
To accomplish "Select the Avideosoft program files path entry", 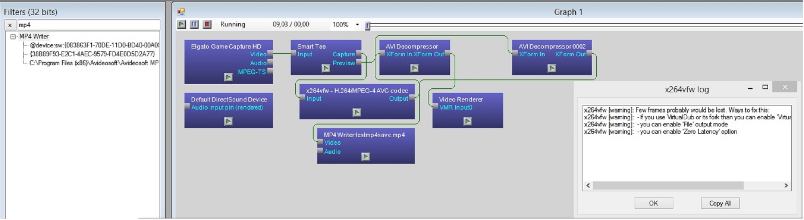I will tap(94, 63).
